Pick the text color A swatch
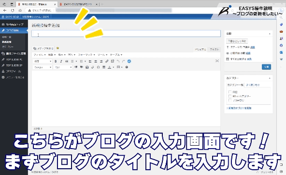The width and height of the screenshot is (286, 175). (x=110, y=67)
